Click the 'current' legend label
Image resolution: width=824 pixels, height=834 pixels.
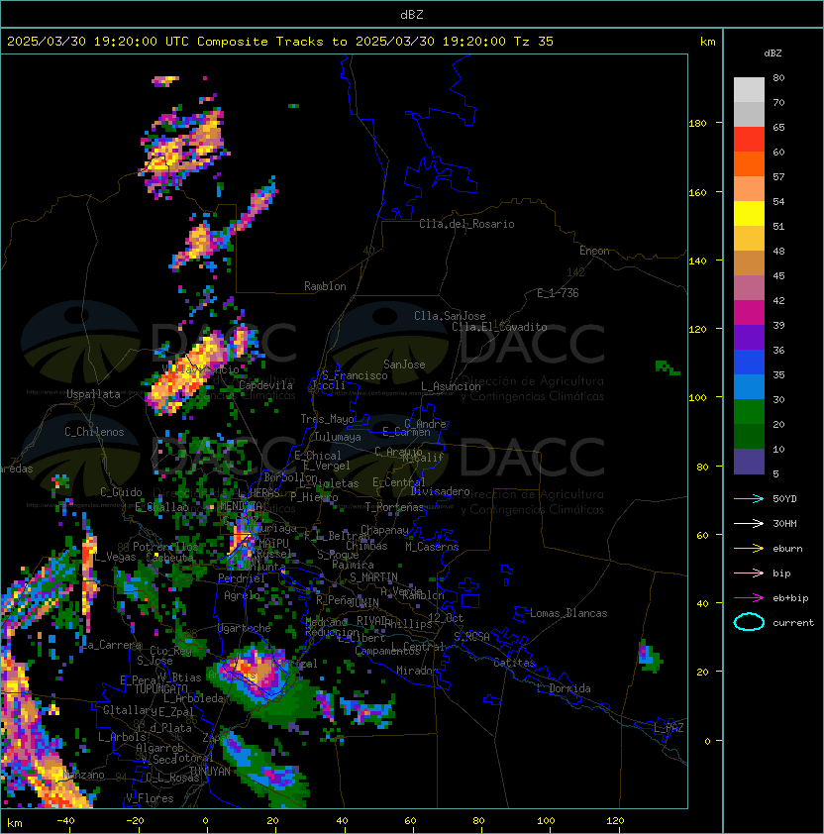(793, 622)
